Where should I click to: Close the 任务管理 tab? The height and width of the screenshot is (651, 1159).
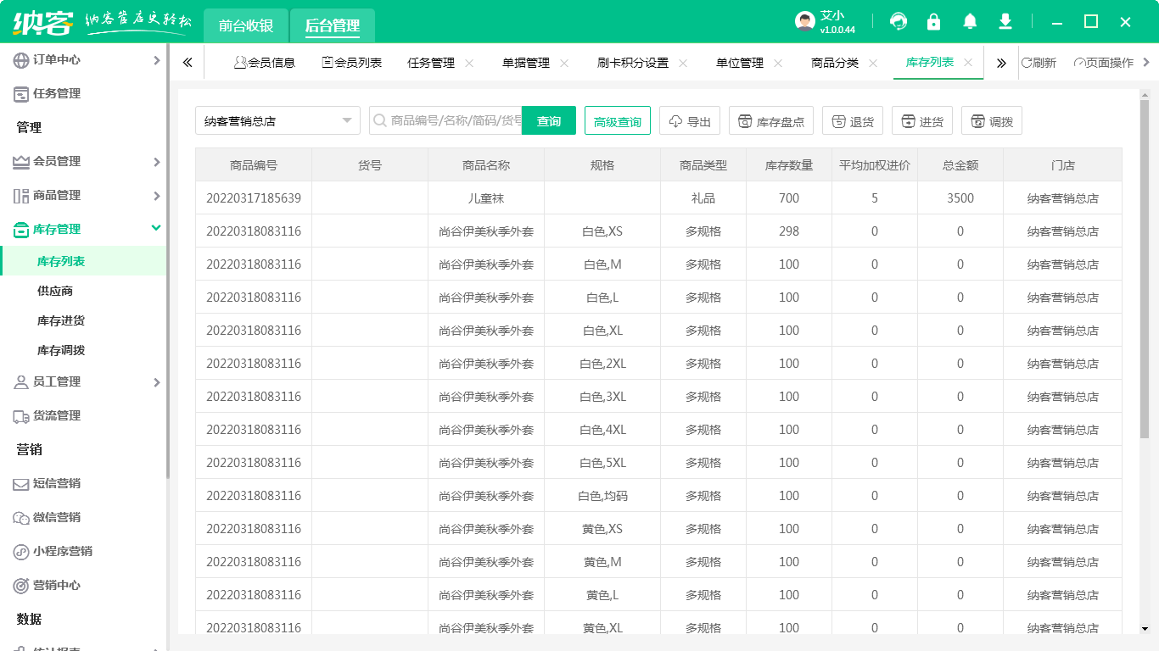tap(469, 63)
